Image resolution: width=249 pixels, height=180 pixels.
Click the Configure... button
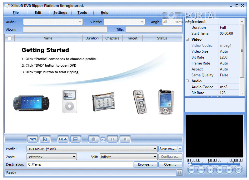pos(170,157)
